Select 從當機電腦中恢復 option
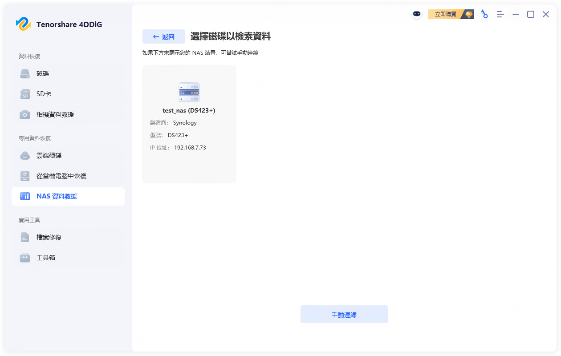Image resolution: width=561 pixels, height=356 pixels. coord(68,176)
